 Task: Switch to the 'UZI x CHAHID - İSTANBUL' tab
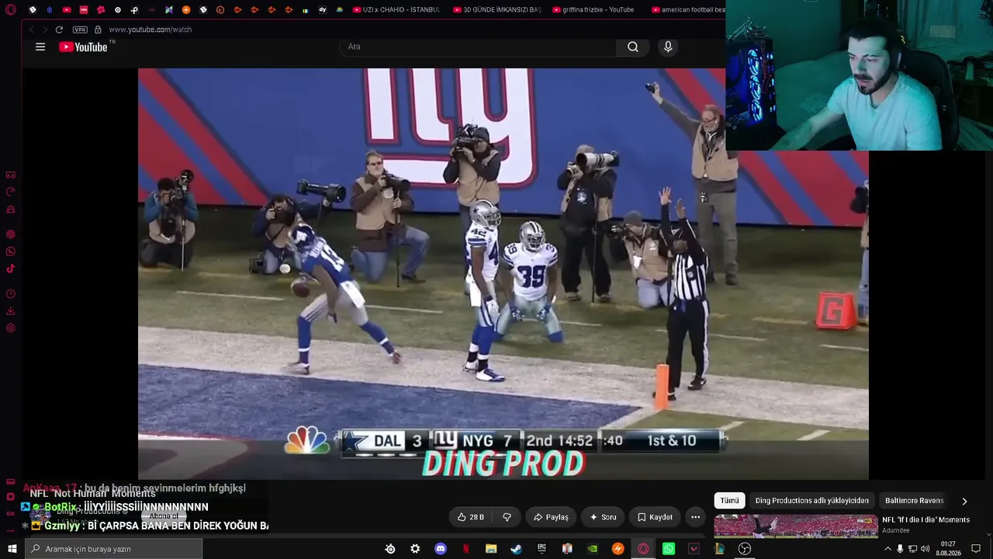(x=396, y=10)
